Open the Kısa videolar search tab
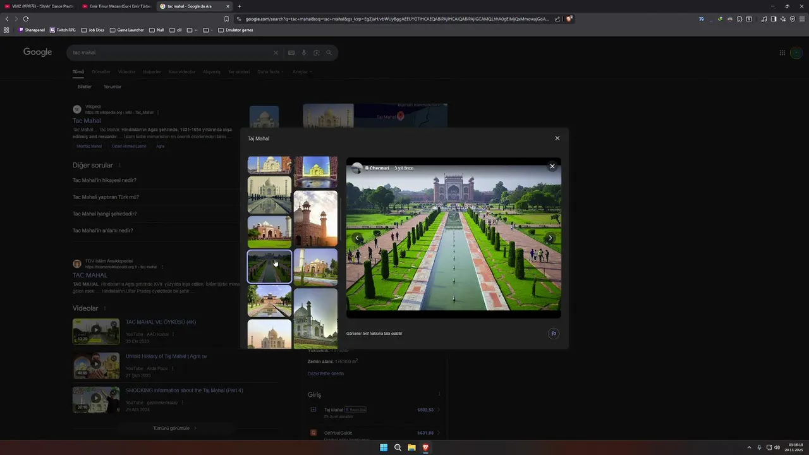The width and height of the screenshot is (809, 455). 182,72
